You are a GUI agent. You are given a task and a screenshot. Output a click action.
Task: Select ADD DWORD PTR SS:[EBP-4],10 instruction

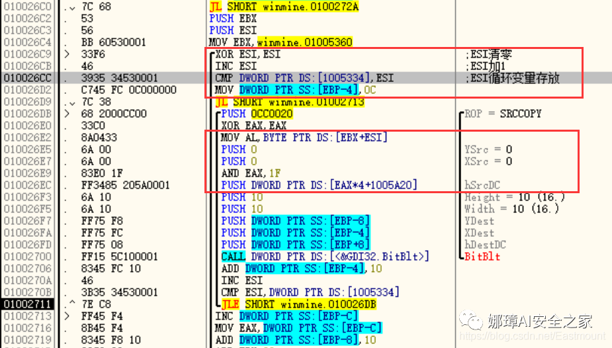[x=302, y=269]
